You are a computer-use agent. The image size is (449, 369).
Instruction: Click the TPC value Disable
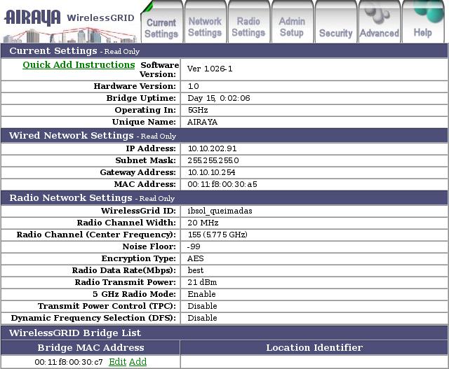coord(203,306)
